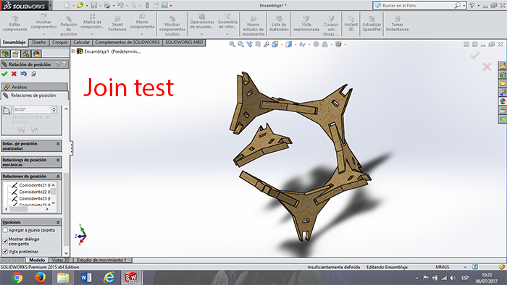The height and width of the screenshot is (285, 507).
Task: Create Nuevo estudio de movimiento
Action: (x=253, y=26)
